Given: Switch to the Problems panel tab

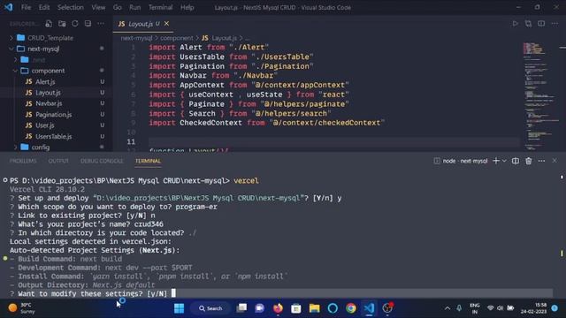Looking at the screenshot, I should 23,161.
